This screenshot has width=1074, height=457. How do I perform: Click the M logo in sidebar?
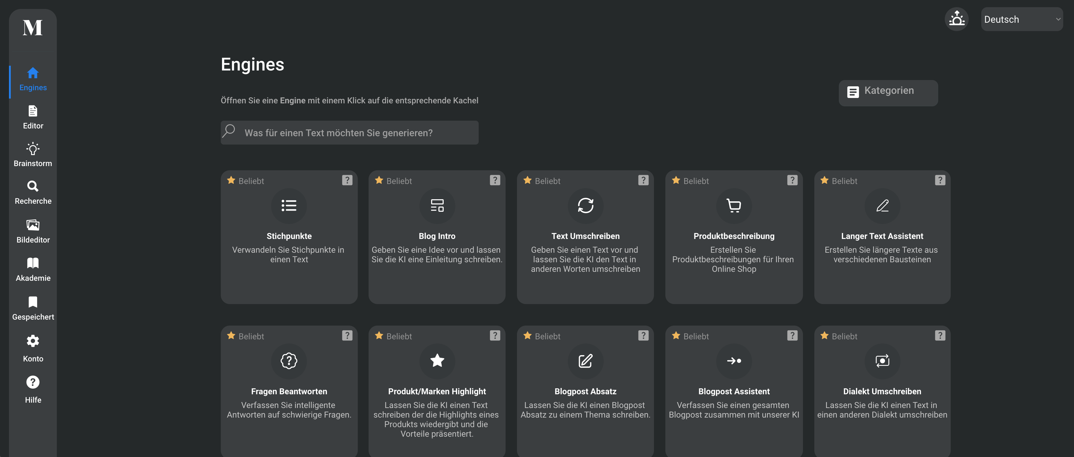(x=33, y=28)
